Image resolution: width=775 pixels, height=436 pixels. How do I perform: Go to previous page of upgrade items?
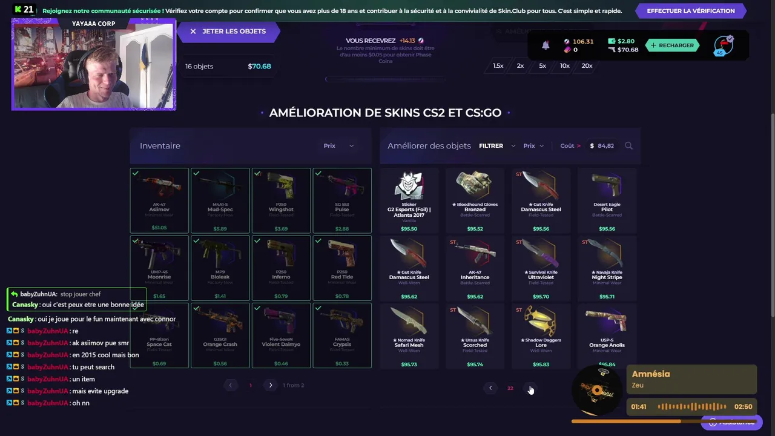click(x=490, y=388)
